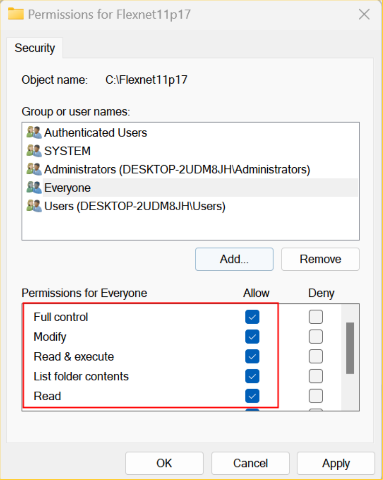
Task: Tick Deny for Read & execute
Action: 316,356
